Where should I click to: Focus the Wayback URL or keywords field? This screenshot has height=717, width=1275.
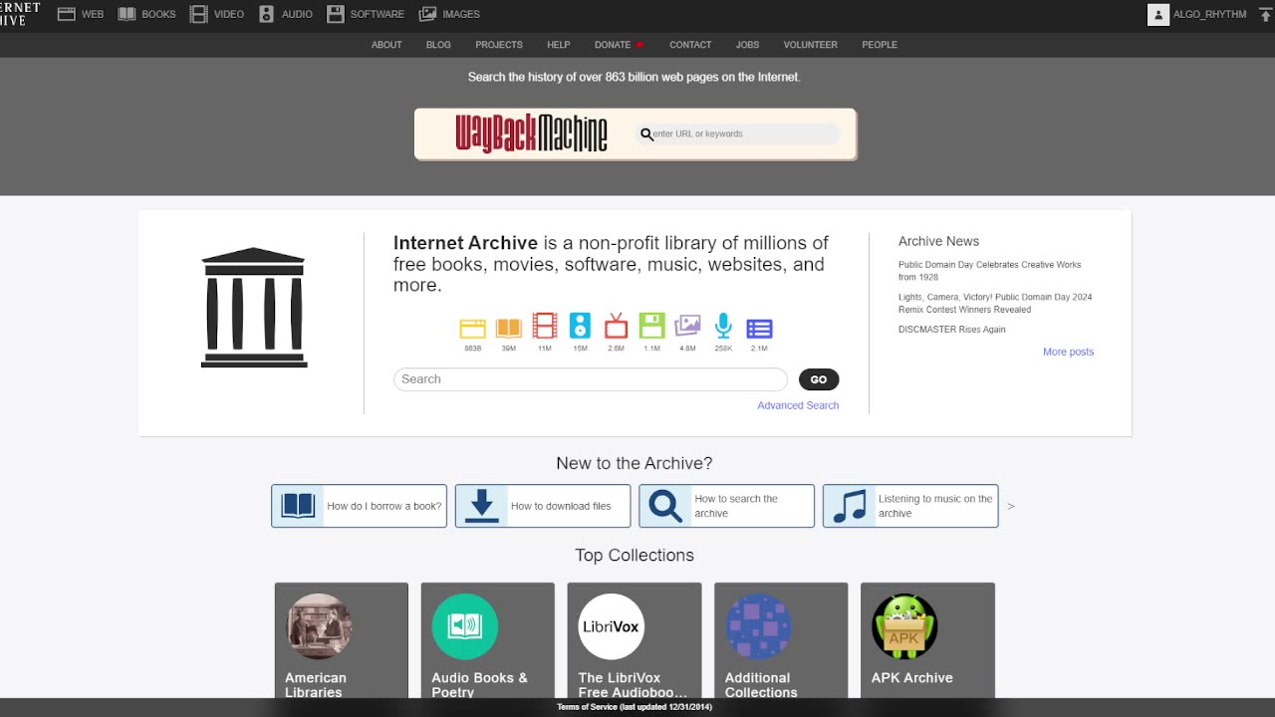[x=739, y=134]
